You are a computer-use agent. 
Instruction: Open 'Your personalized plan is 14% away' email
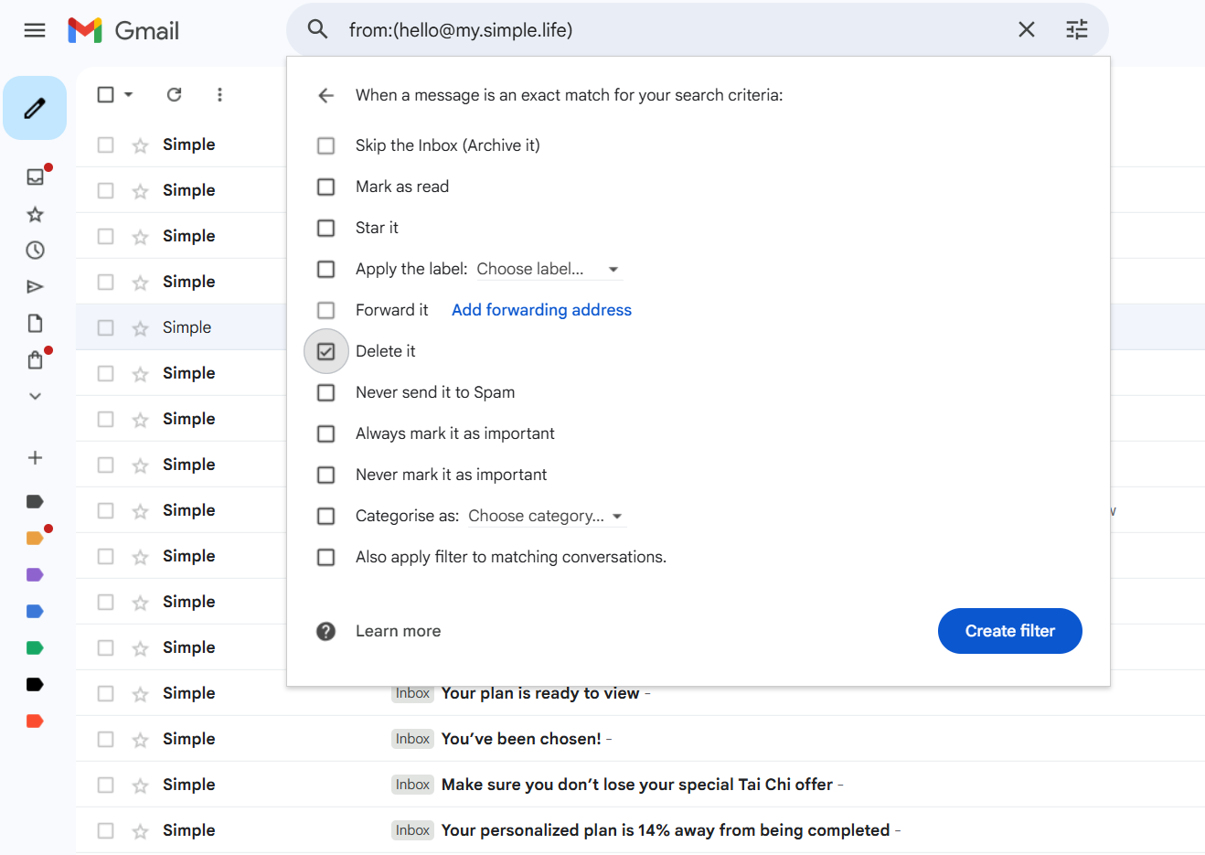point(666,830)
